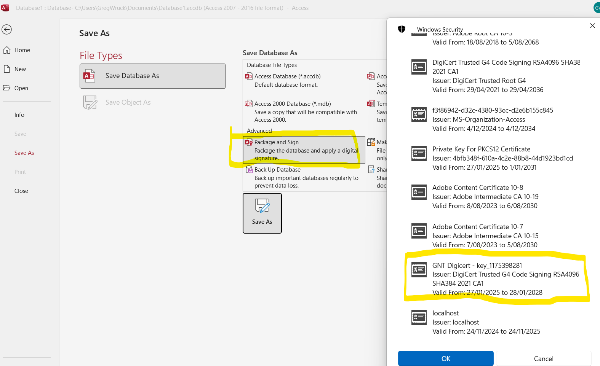Click icon beside GNT Digicert certificate
Viewport: 600px width, 366px height.
click(x=419, y=270)
